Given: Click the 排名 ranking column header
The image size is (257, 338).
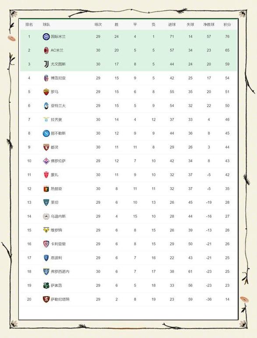Looking at the screenshot, I should click(29, 24).
